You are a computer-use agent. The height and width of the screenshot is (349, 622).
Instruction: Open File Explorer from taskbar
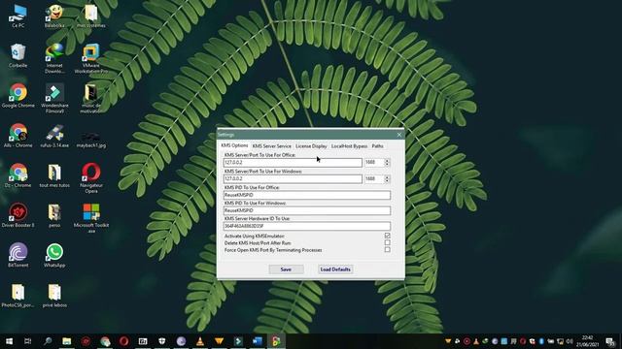click(67, 341)
